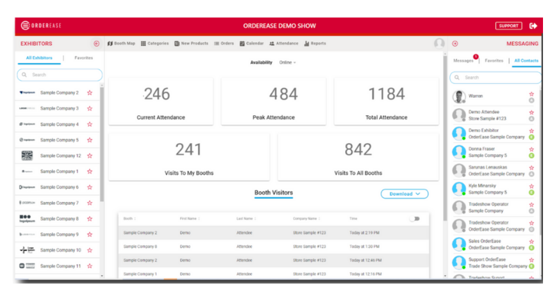Sort table by Booth column
This screenshot has height=307, width=552.
click(x=130, y=219)
